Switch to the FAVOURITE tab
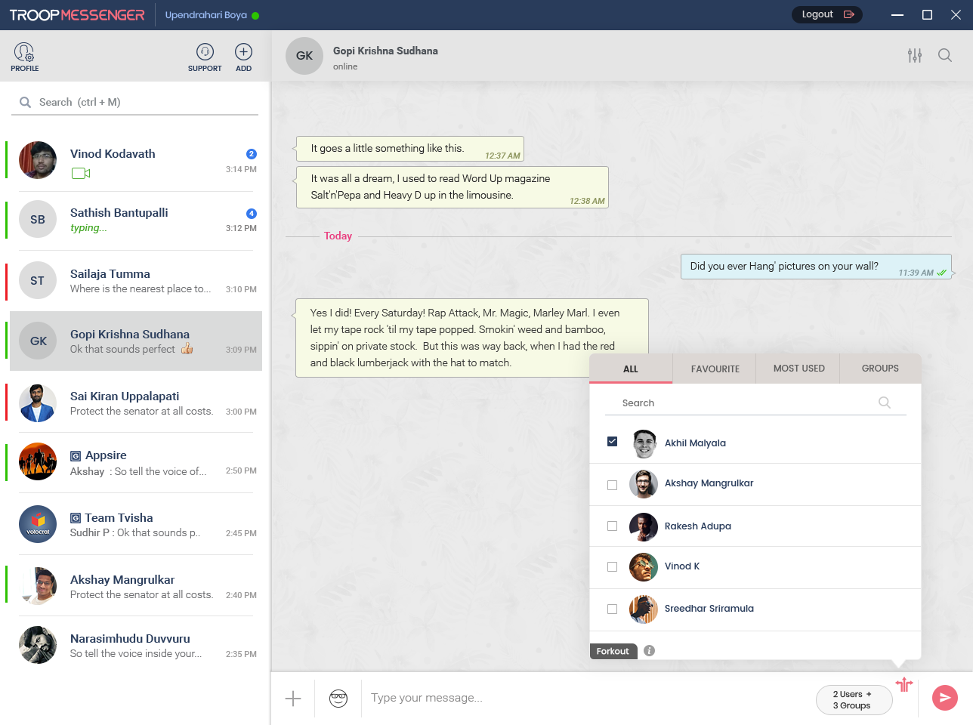The height and width of the screenshot is (725, 973). point(715,369)
